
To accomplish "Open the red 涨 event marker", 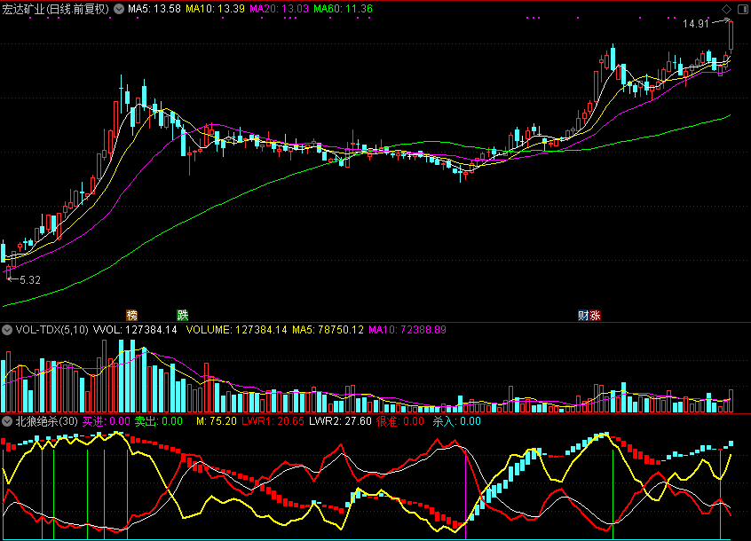I will coord(595,315).
